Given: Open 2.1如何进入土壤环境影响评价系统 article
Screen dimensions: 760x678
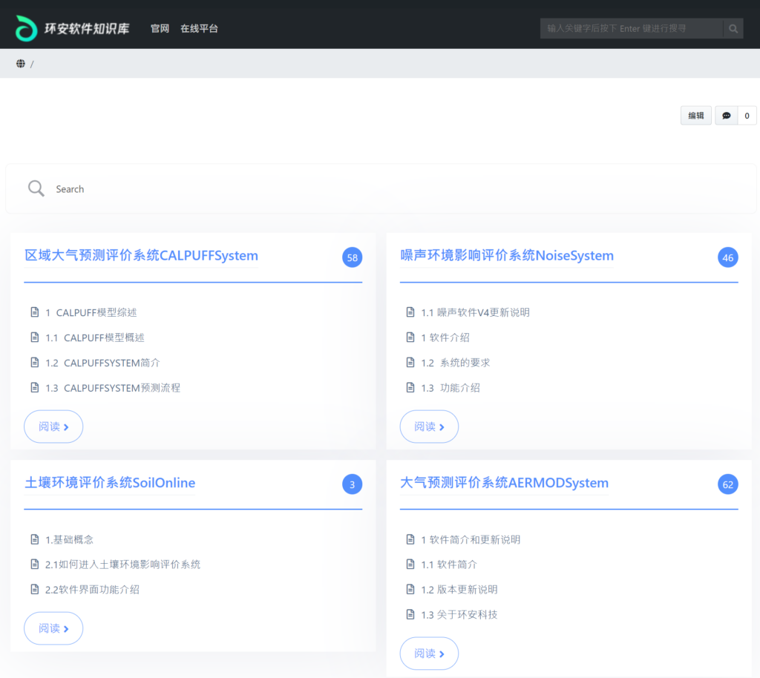Looking at the screenshot, I should click(122, 565).
